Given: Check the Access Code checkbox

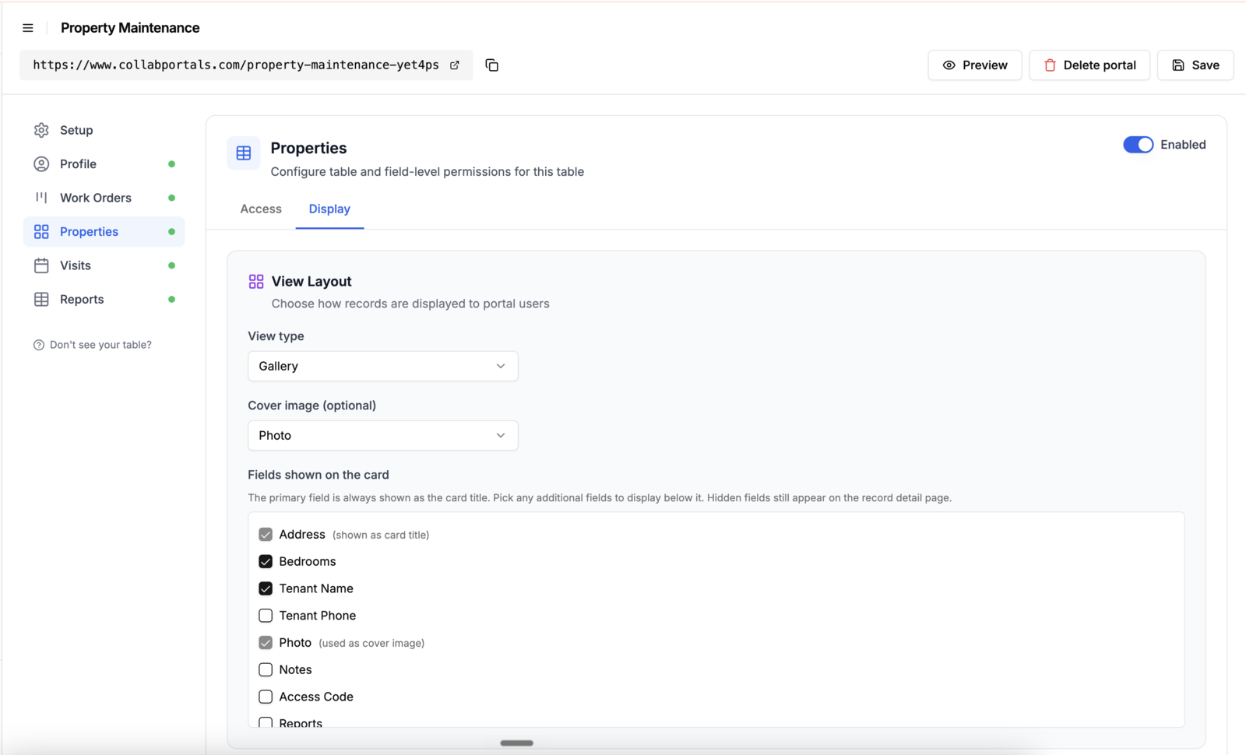Looking at the screenshot, I should [x=266, y=697].
